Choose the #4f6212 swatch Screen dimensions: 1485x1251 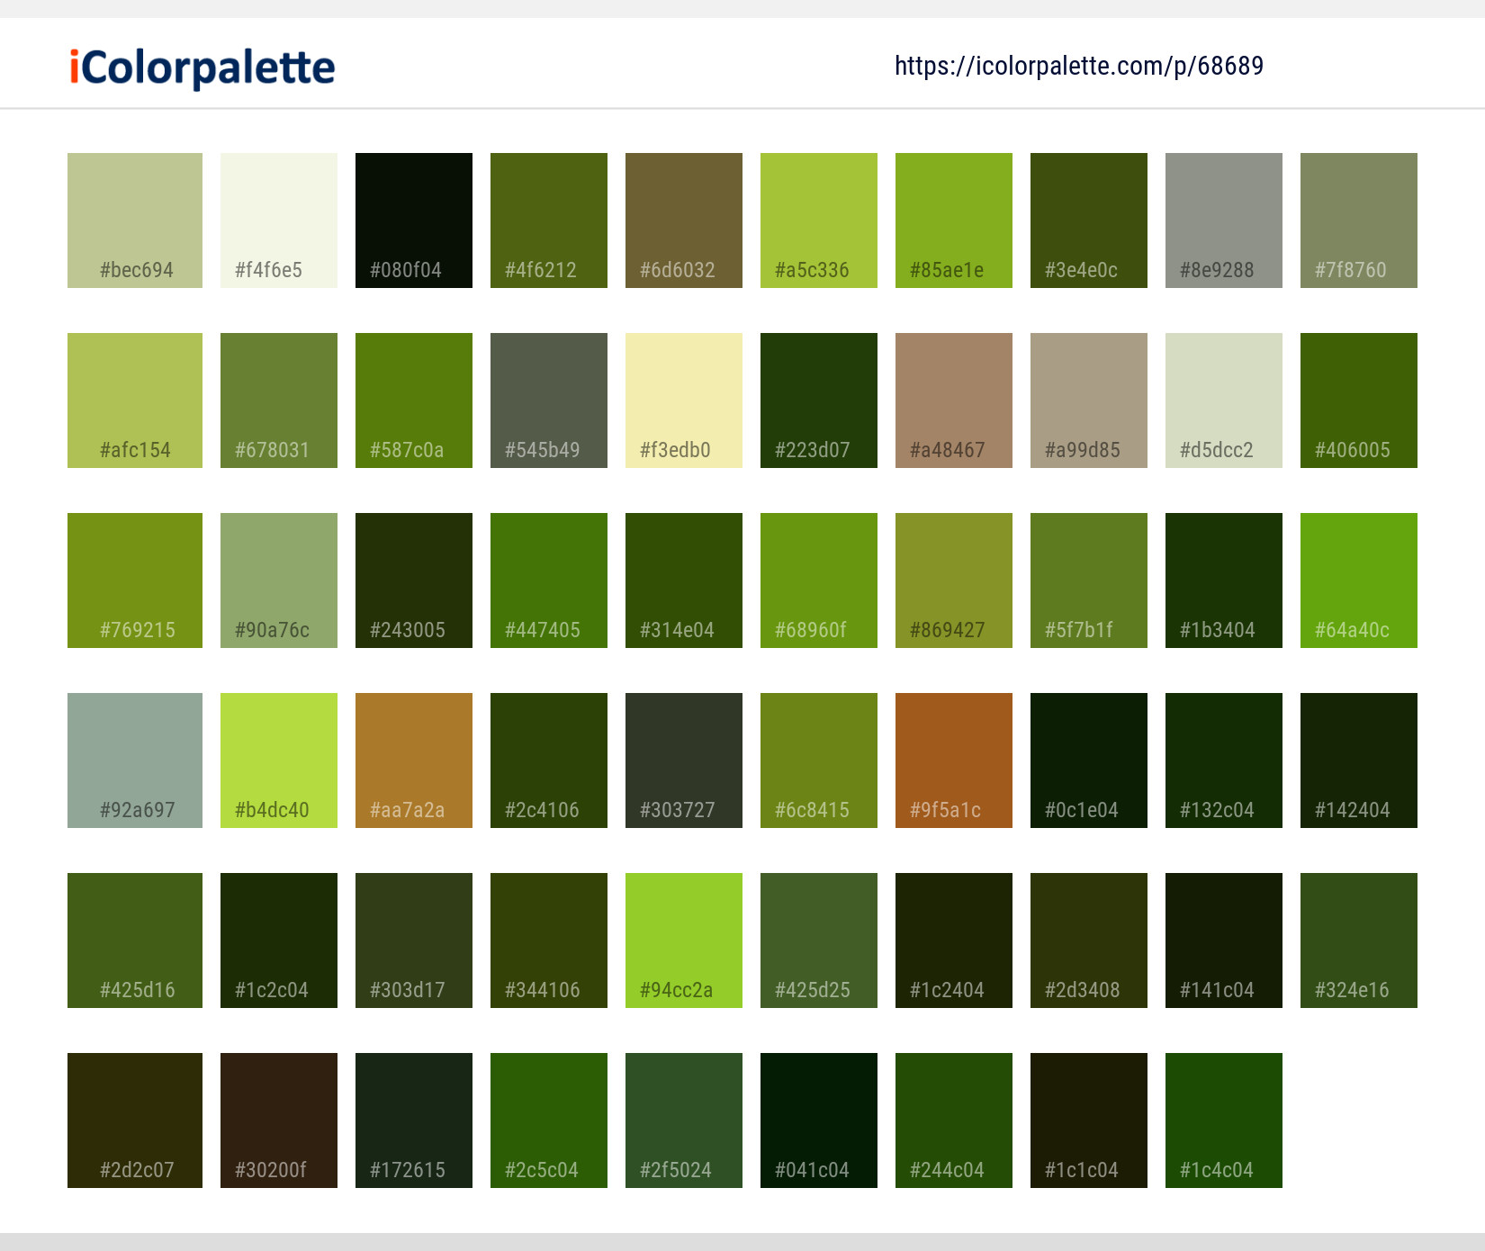(549, 220)
